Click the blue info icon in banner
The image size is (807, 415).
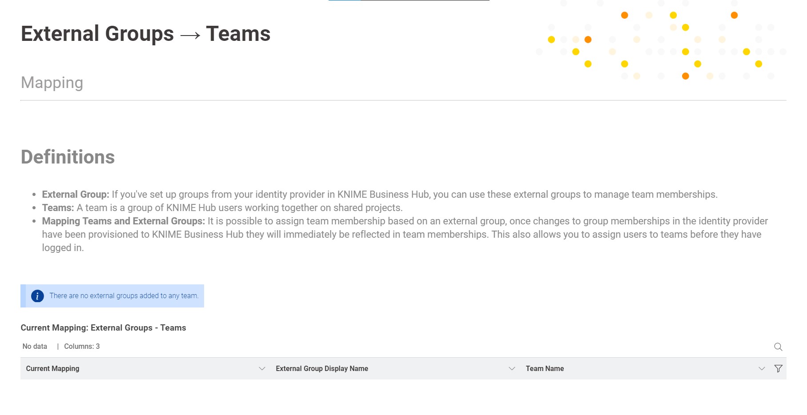(37, 296)
